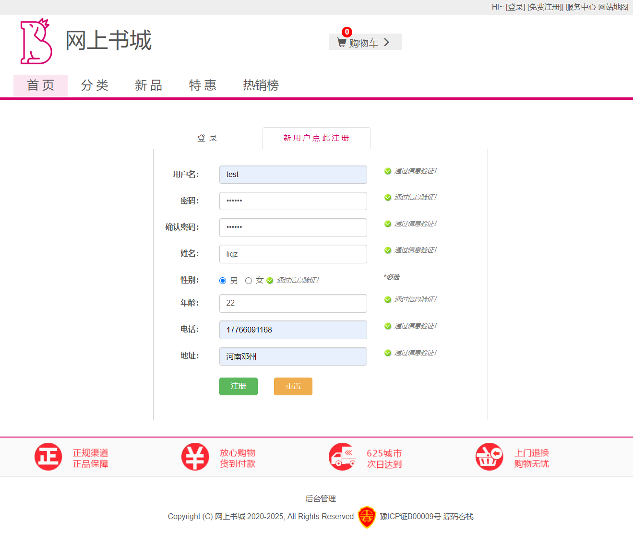Viewport: 633px width, 533px height.
Task: Focus the 密码 input field
Action: [293, 201]
